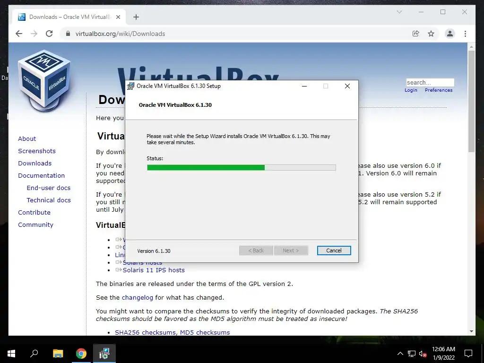Close the Downloads – Oracle VM VirtualBox tab
This screenshot has width=484, height=363.
click(118, 17)
